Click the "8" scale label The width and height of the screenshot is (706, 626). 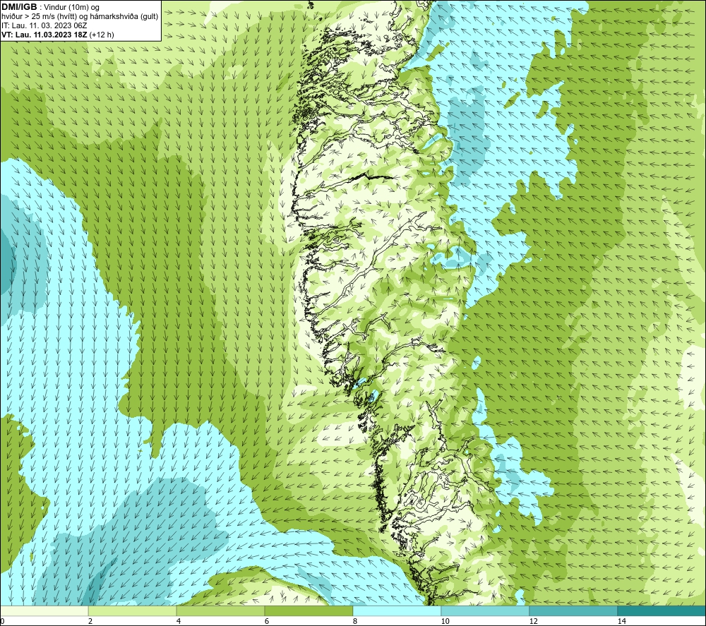coord(355,621)
